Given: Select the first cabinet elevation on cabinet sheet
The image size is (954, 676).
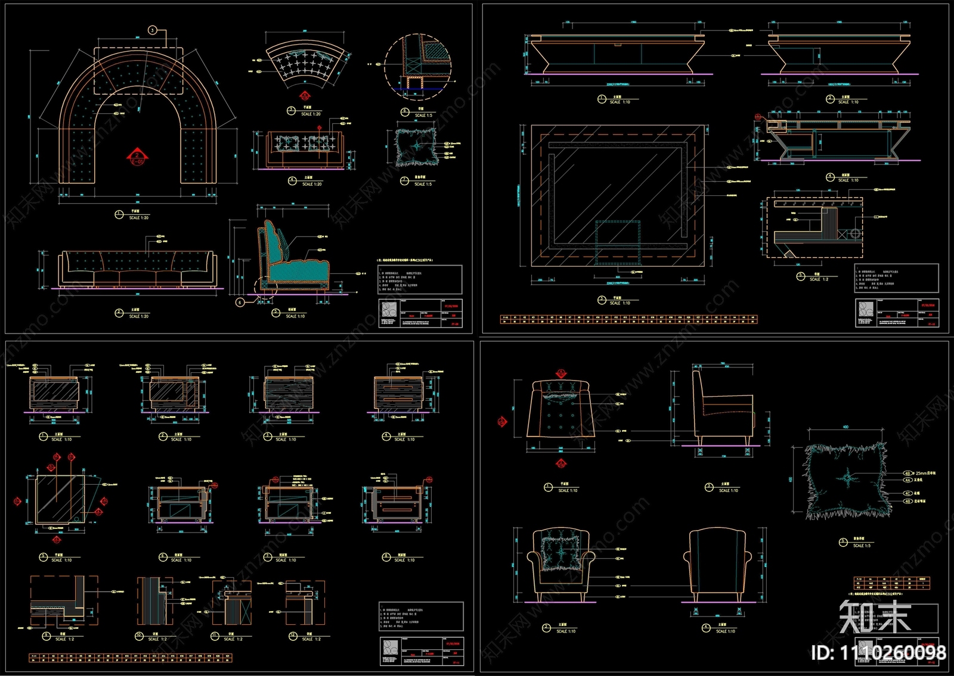Looking at the screenshot, I should [x=54, y=393].
